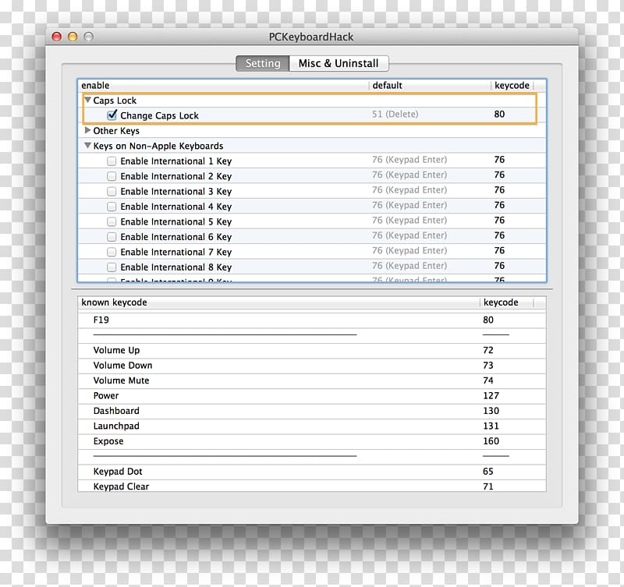
Task: Click Keys on Non-Apple Keyboards label
Action: [x=158, y=146]
